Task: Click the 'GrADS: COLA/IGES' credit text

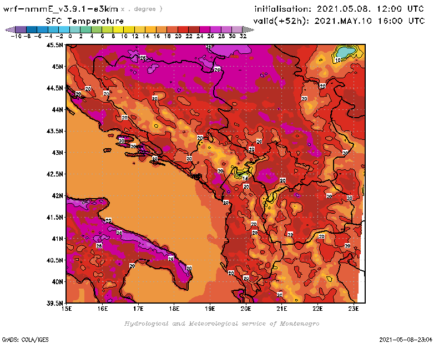Action: (x=25, y=340)
